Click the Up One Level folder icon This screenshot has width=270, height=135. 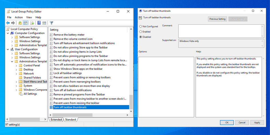pos(20,23)
